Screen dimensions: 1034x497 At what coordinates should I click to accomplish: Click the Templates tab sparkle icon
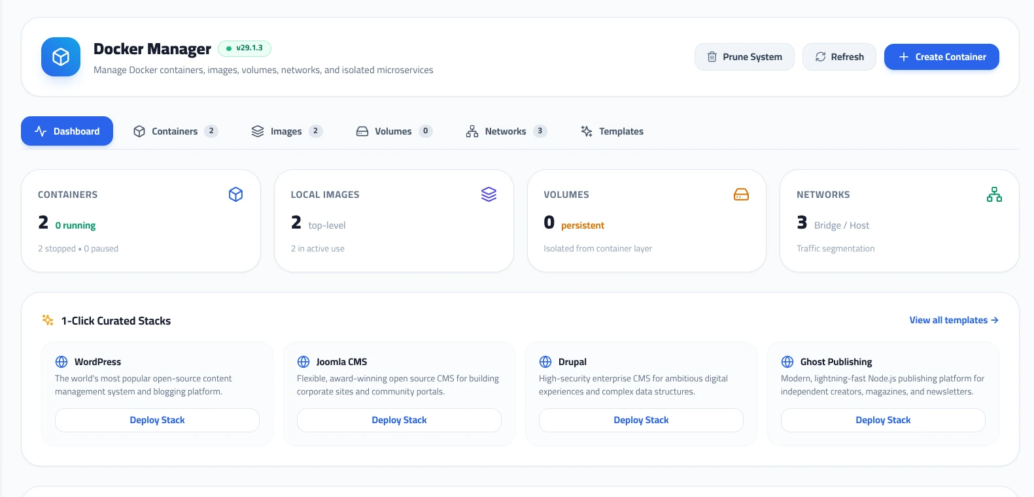pyautogui.click(x=587, y=131)
